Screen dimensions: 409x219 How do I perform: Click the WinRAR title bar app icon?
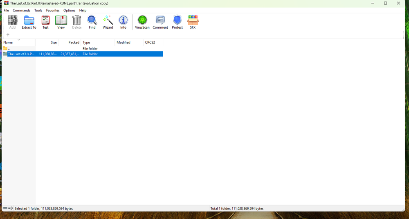(6, 3)
